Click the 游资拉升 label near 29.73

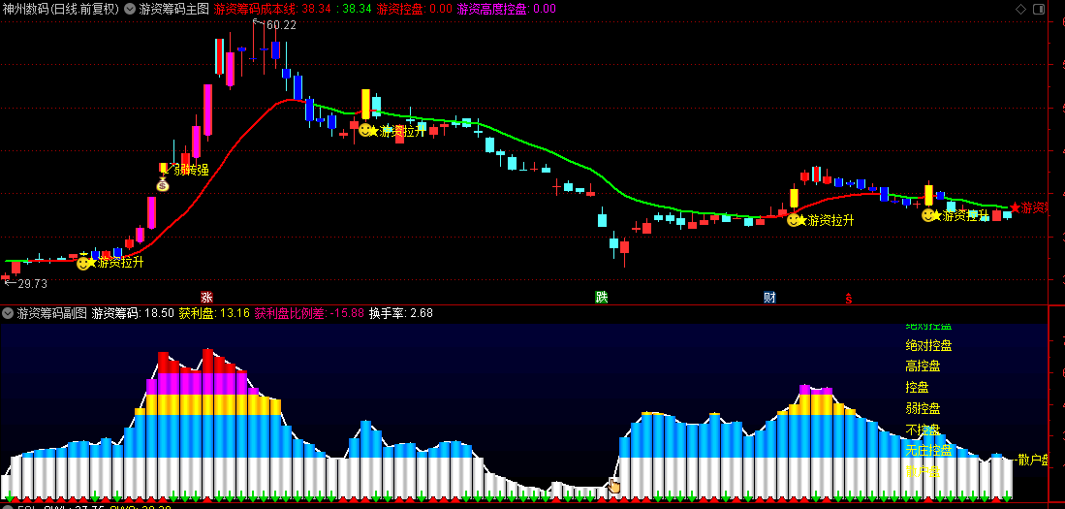click(x=121, y=262)
